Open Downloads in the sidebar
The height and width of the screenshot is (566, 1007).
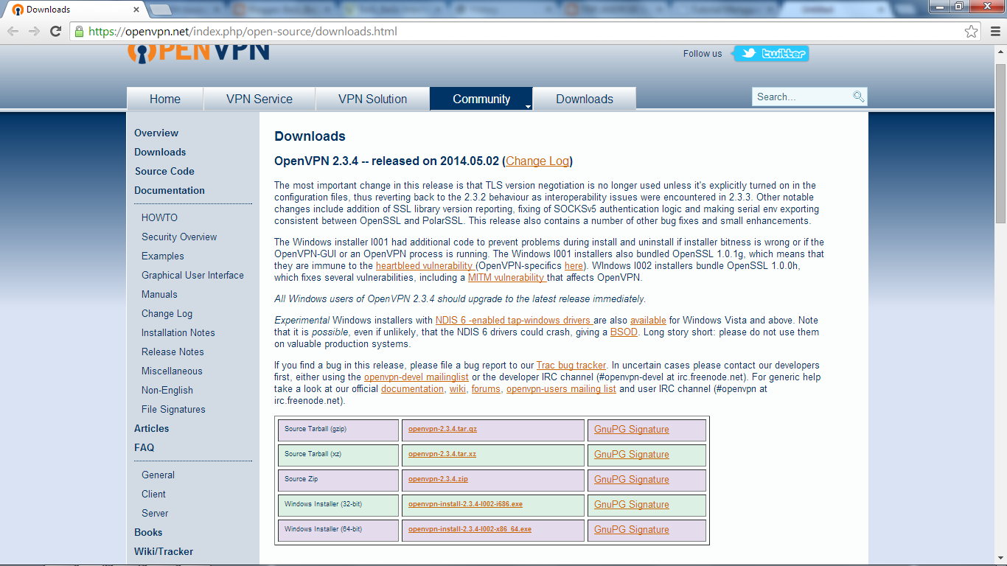coord(160,152)
